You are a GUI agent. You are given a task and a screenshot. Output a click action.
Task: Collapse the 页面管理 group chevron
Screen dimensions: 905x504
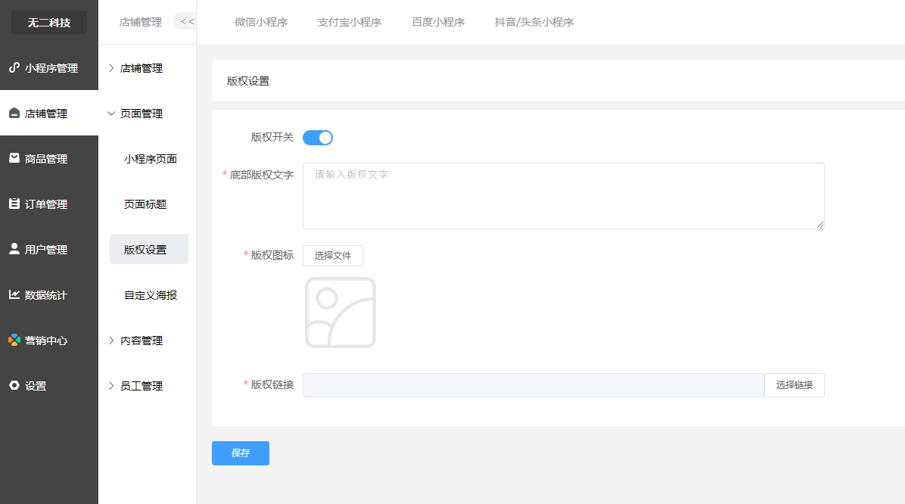click(x=111, y=114)
